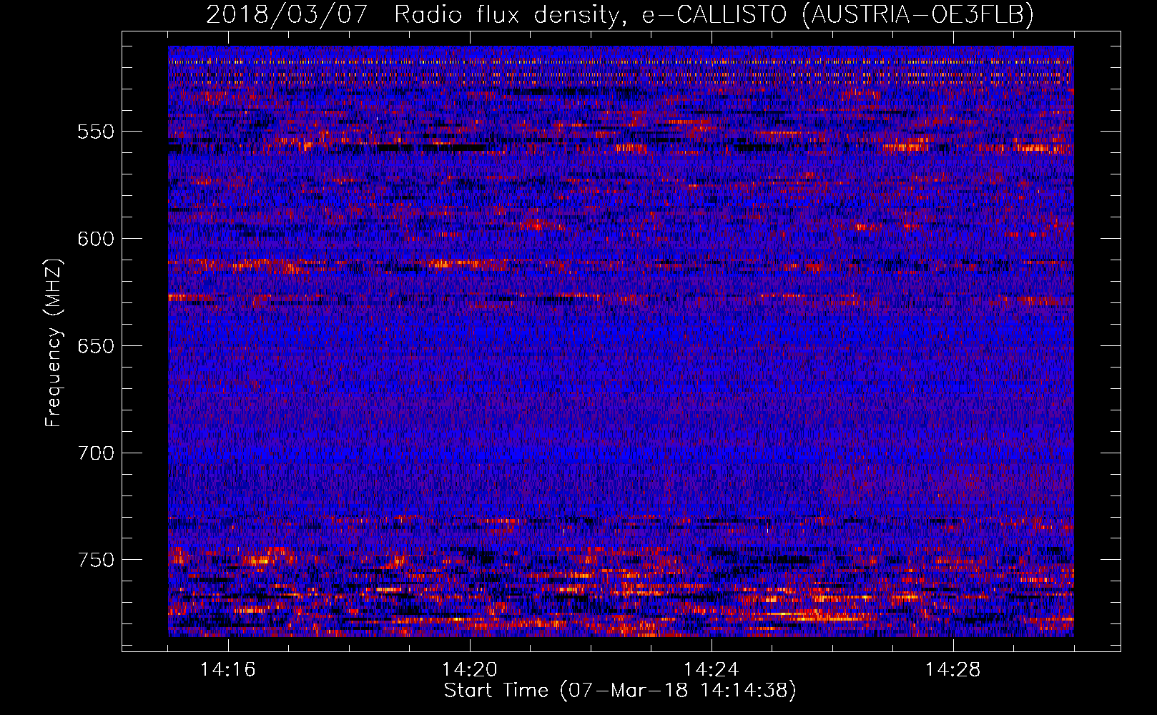This screenshot has width=1157, height=715.
Task: Click the 14:24 time tick label
Action: [712, 670]
